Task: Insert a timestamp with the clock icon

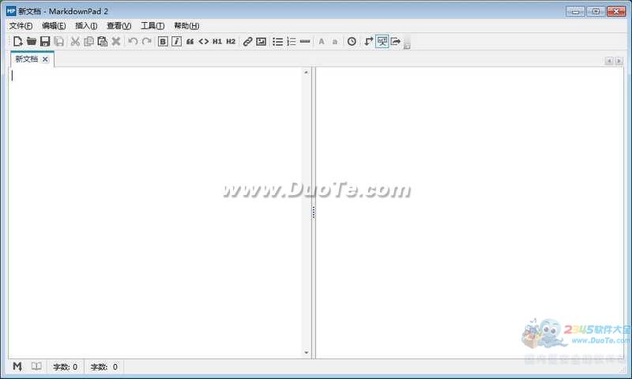Action: (352, 41)
